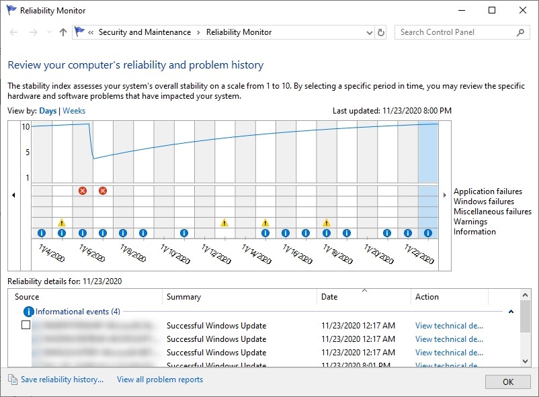Shift the chart to earlier dates with left arrow
Image resolution: width=539 pixels, height=397 pixels.
tap(13, 195)
